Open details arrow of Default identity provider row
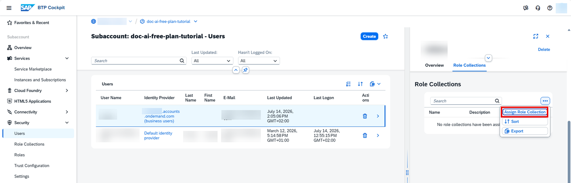The height and width of the screenshot is (183, 571). pos(378,136)
